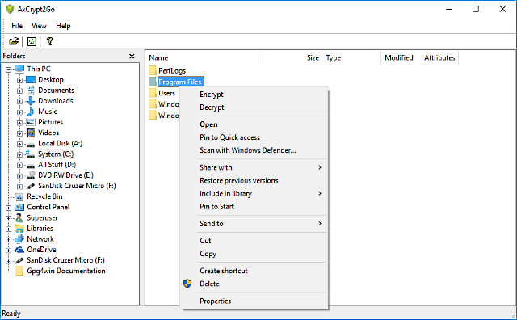Click the Gpg4win Documentation folder icon
517x320 pixels.
[19, 272]
